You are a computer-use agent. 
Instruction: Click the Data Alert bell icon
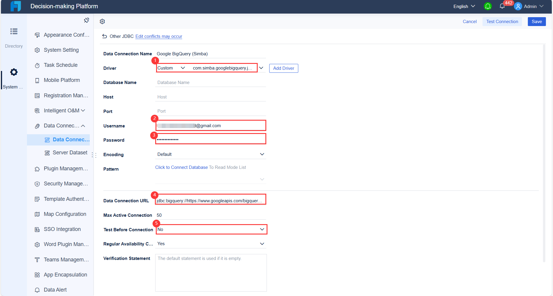[x=37, y=290]
